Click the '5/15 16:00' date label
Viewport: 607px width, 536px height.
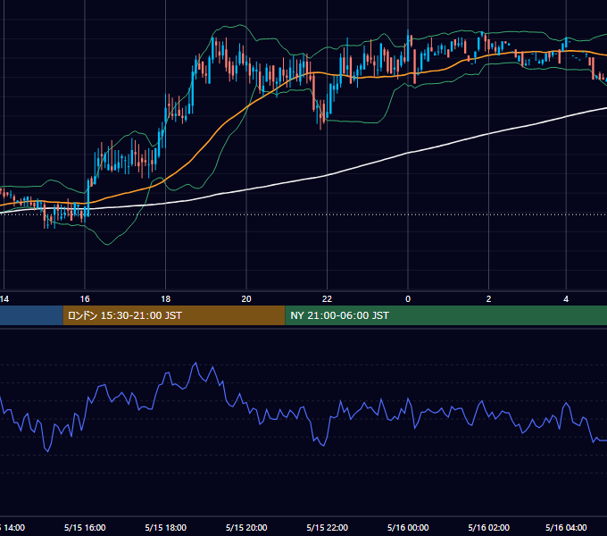[x=85, y=527]
